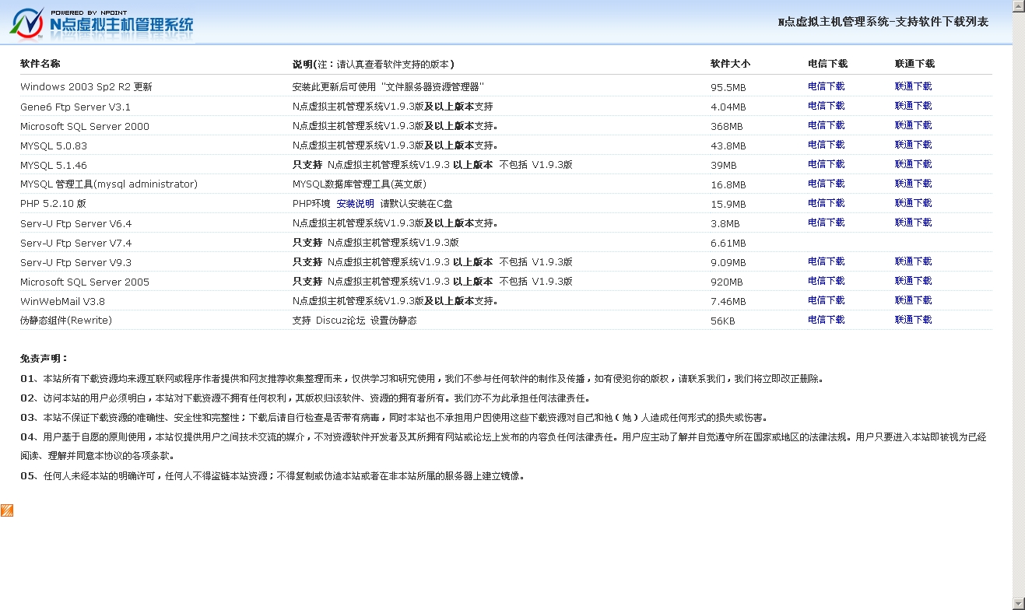Image resolution: width=1025 pixels, height=610 pixels.
Task: Download Gene6 Ftp Server V3.1 via 电信下载
Action: click(826, 106)
